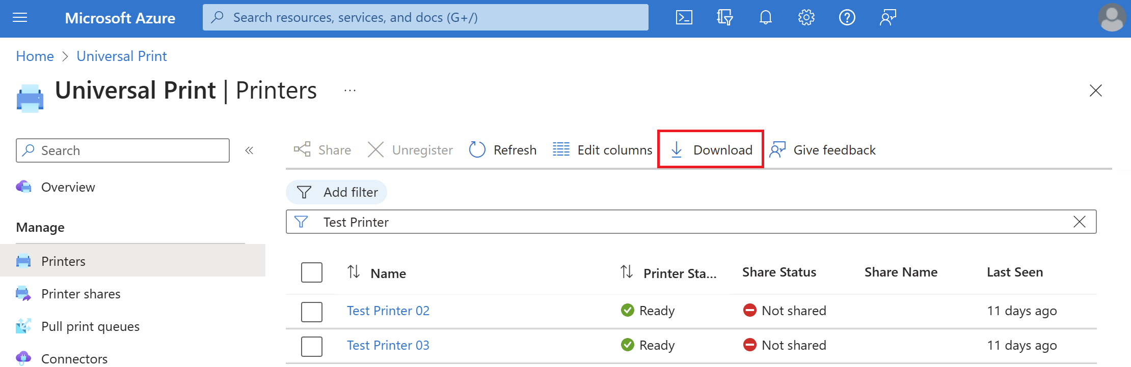Click the 11 days ago cell for Test Printer 02
This screenshot has height=367, width=1131.
pos(1022,311)
